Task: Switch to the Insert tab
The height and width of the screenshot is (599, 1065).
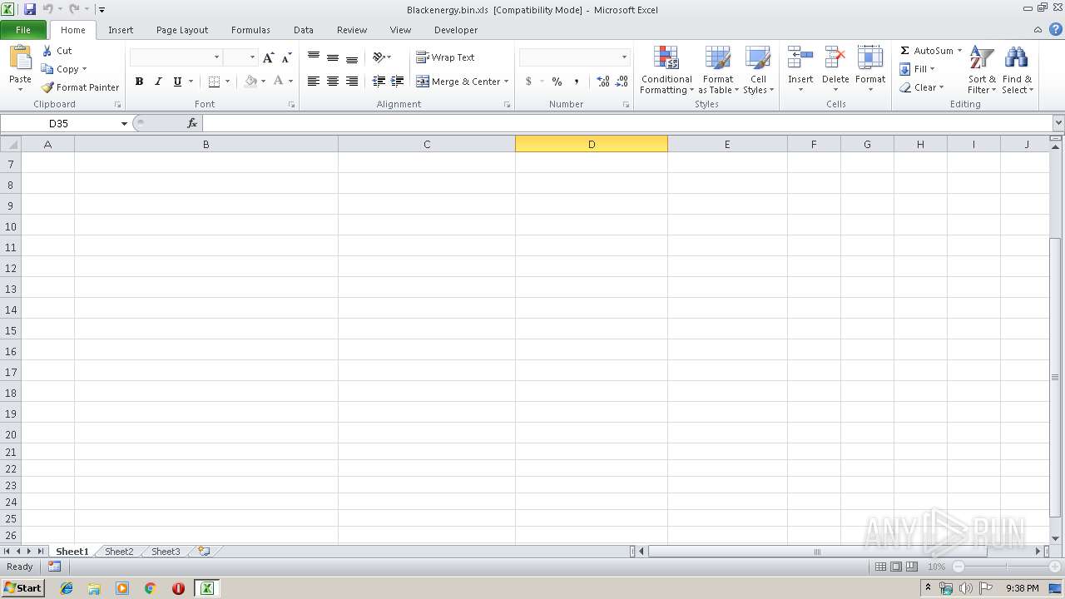Action: [x=121, y=30]
